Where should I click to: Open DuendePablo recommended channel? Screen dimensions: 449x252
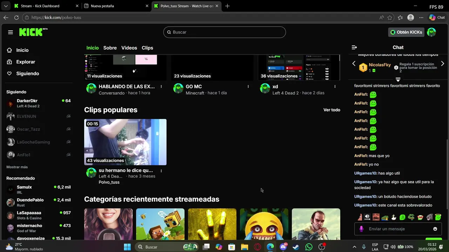[x=39, y=202]
